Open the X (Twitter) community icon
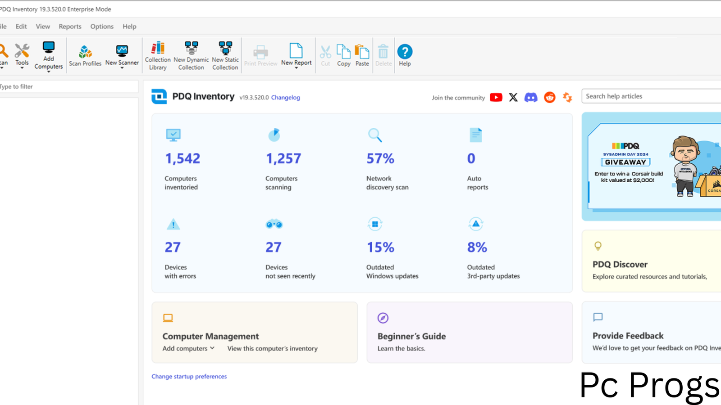This screenshot has width=721, height=405. (x=513, y=97)
